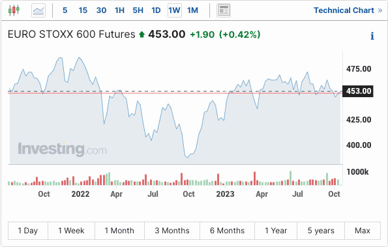Open the Technical Chart link

(348, 10)
